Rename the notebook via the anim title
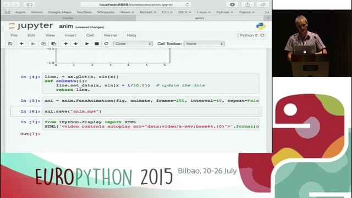 click(66, 26)
